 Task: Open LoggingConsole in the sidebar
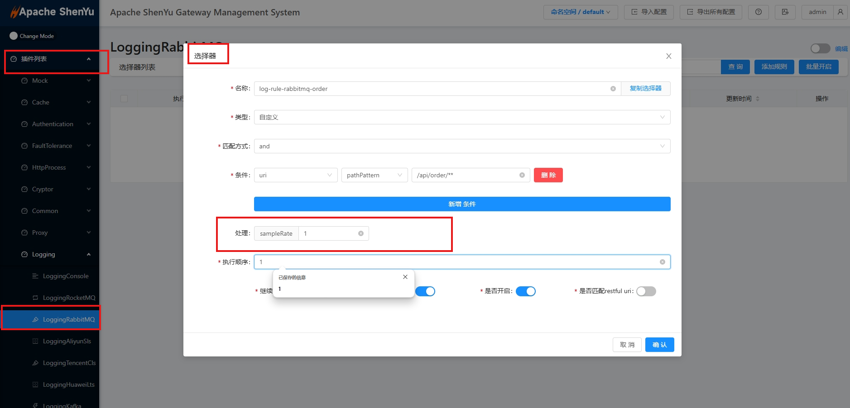tap(65, 276)
